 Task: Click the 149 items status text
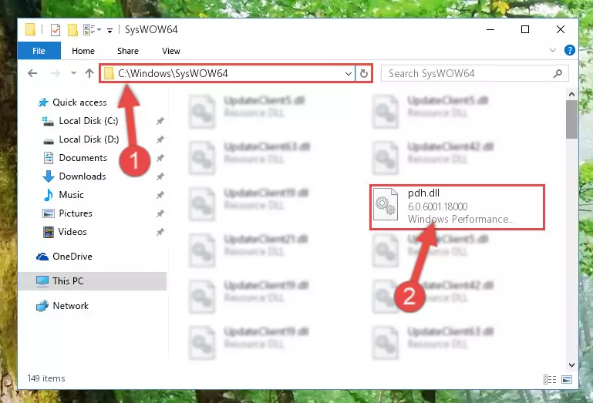point(46,378)
